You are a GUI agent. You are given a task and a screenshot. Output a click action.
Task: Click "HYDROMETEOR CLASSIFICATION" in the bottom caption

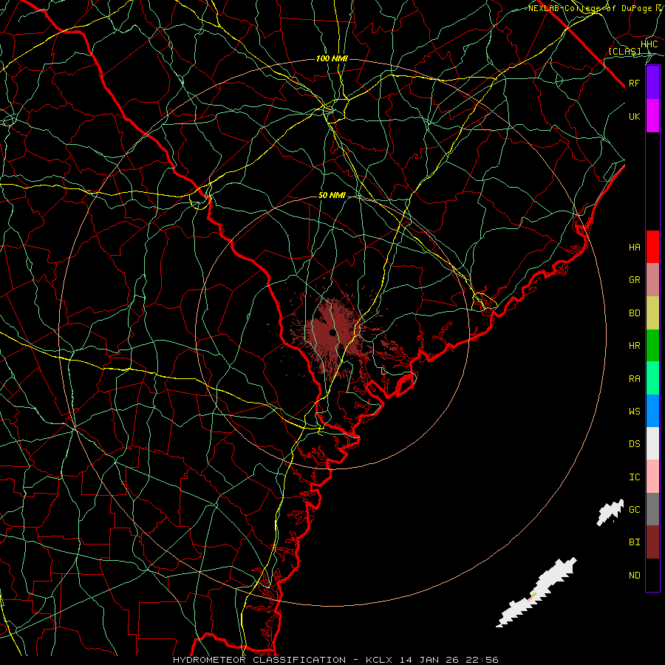(259, 660)
